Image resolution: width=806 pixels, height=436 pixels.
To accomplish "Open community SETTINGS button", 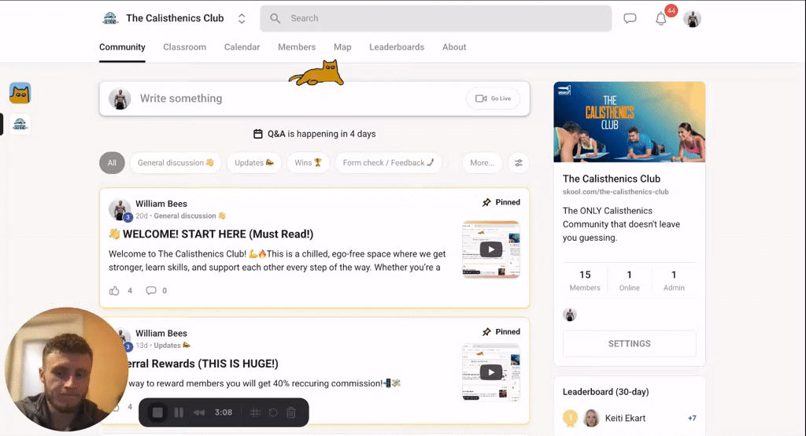I will tap(630, 343).
